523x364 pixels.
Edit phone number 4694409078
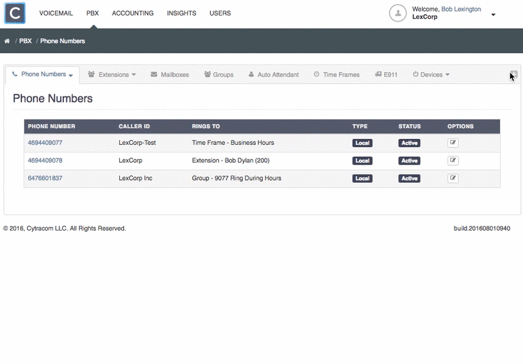click(453, 160)
